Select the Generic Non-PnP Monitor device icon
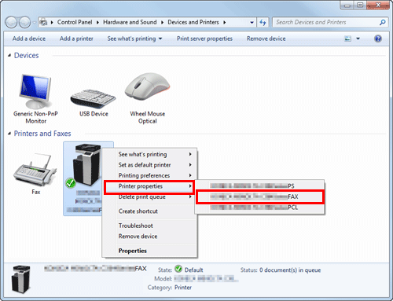This screenshot has width=393, height=301. [x=35, y=91]
